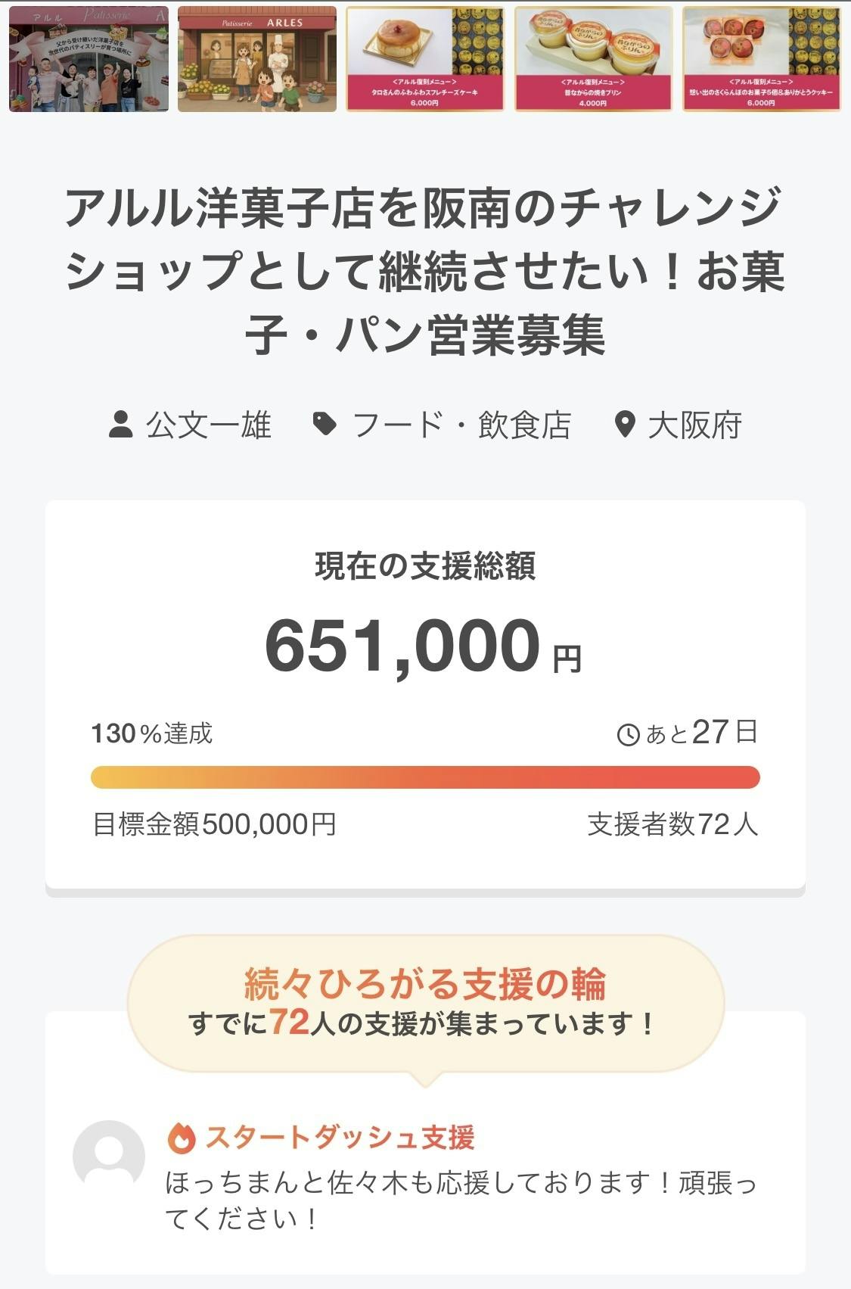View the sweets and cookie set thumbnail
Screen dimensions: 851x1289
pyautogui.click(x=762, y=59)
